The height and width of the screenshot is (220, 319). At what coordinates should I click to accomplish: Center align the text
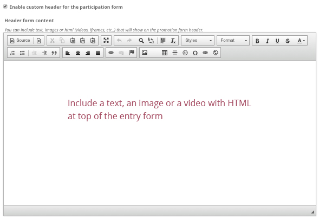[77, 53]
